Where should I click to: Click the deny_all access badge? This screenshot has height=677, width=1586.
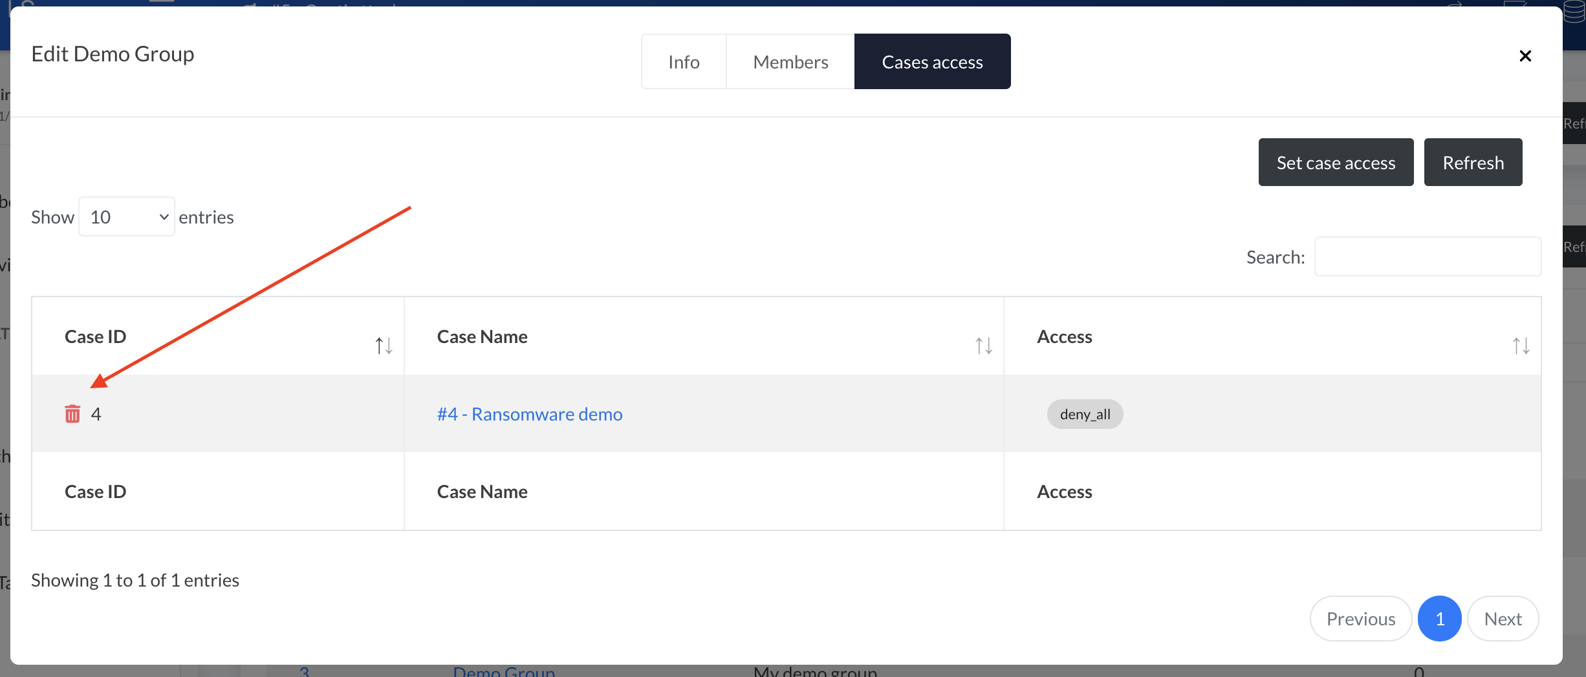pos(1085,414)
